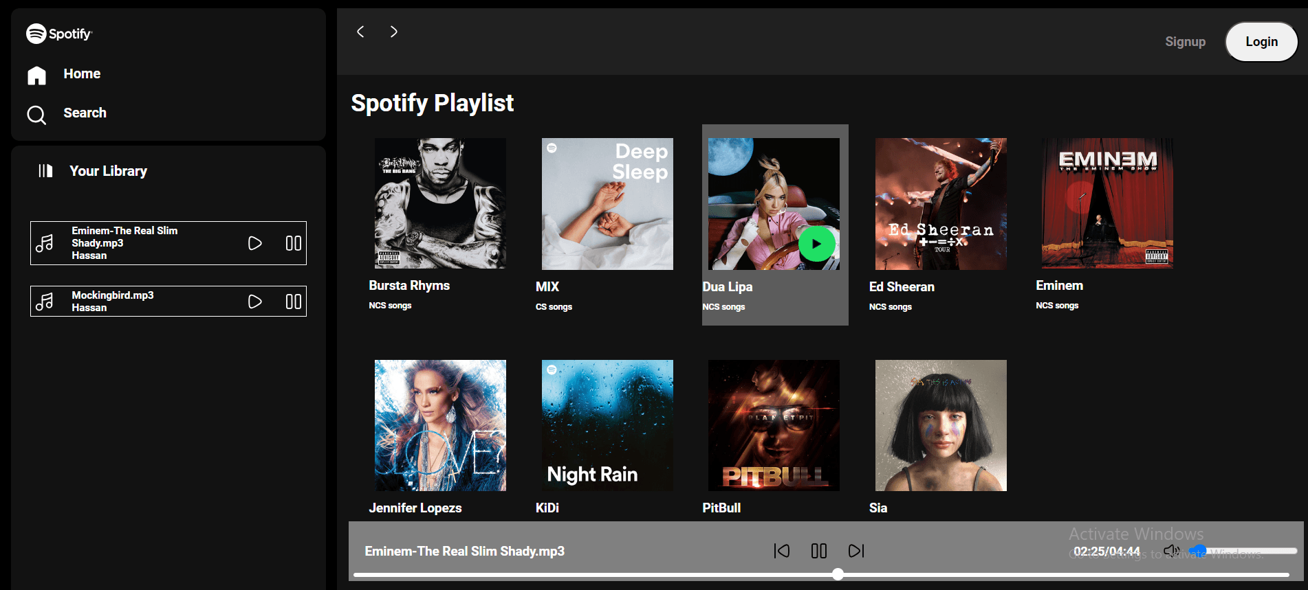Click the Login button
Image resolution: width=1308 pixels, height=590 pixels.
point(1261,42)
